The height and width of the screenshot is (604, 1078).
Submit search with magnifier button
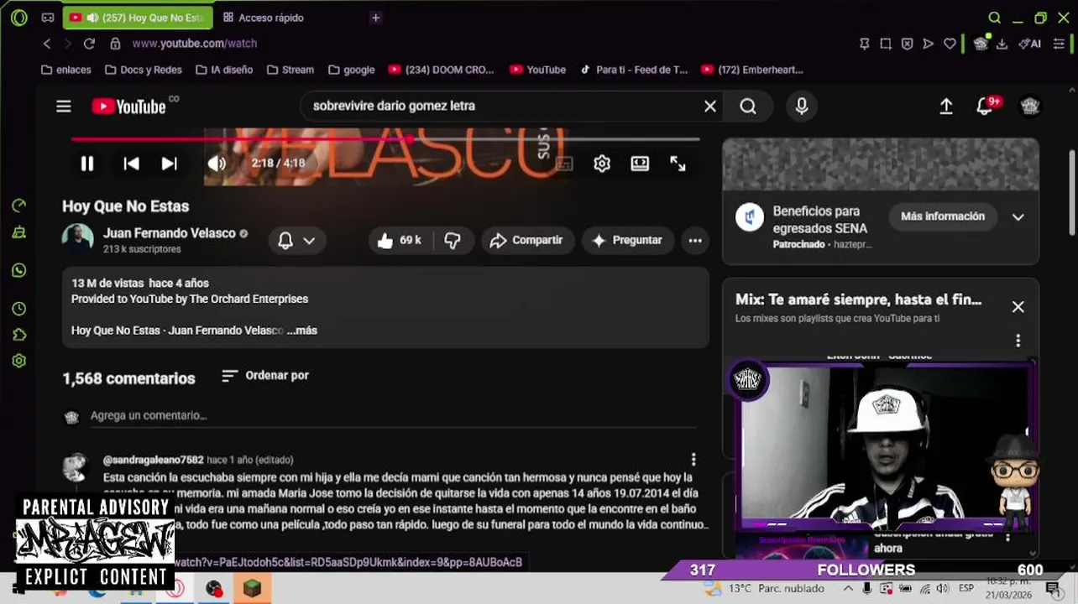(x=748, y=106)
